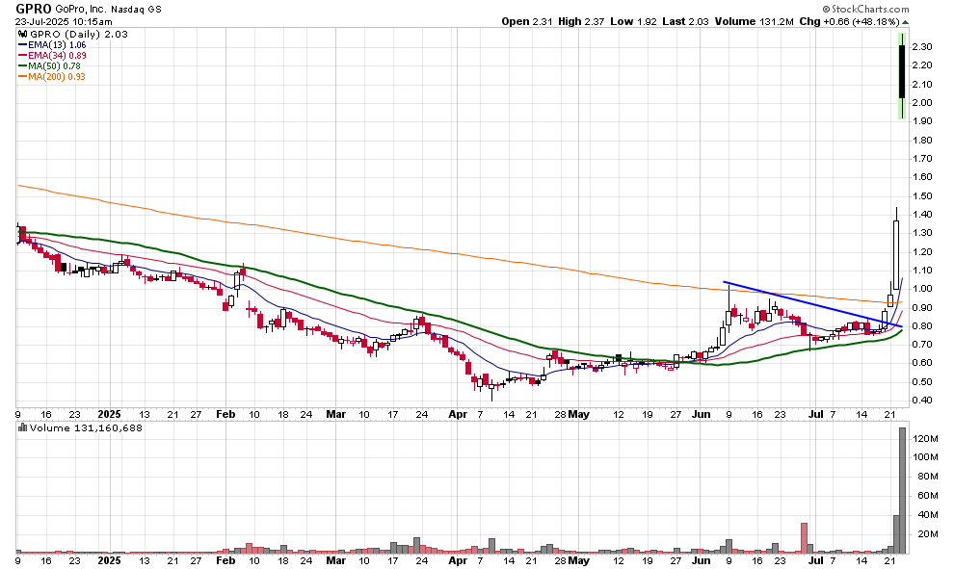The height and width of the screenshot is (569, 954).
Task: Click the EMA(34) 0.89 legend entry
Action: pos(57,55)
